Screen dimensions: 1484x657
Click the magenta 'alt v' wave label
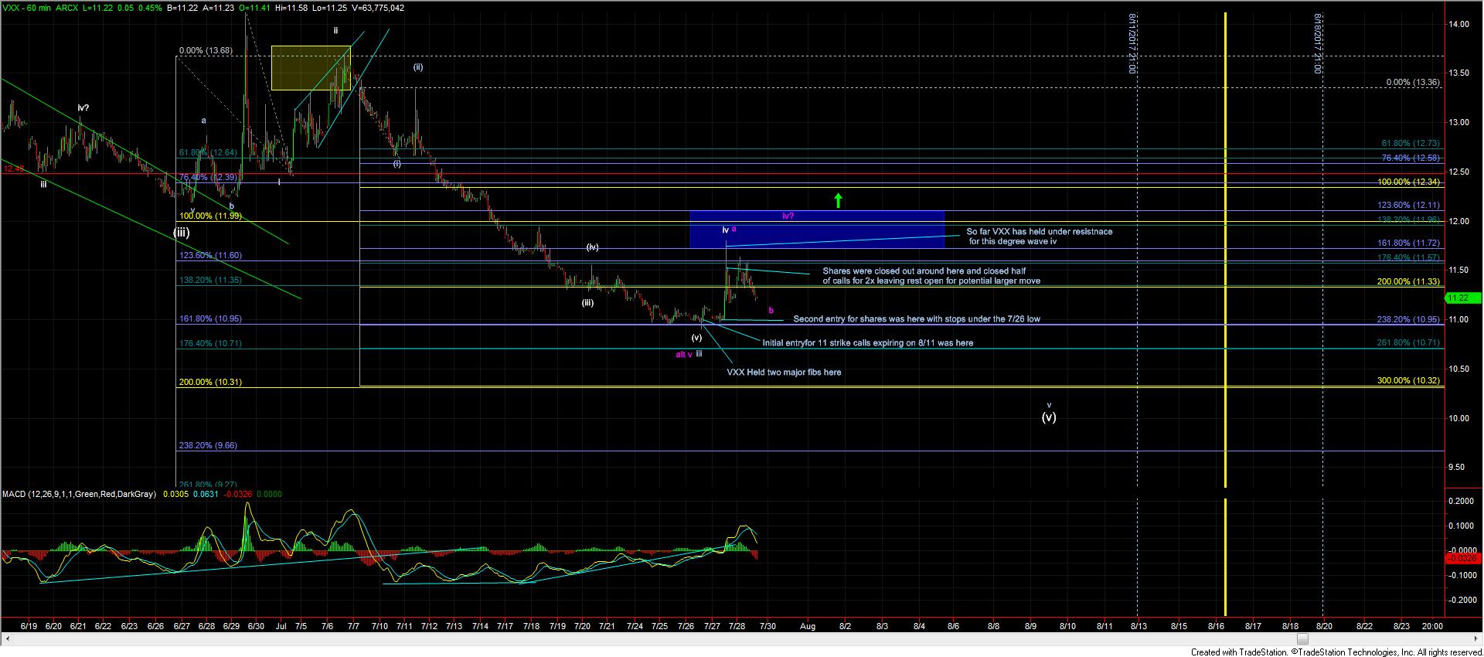pos(684,354)
